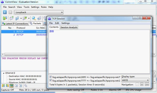The width and height of the screenshot is (157, 93).
Task: Click the grayed-out stop capture button
Action: point(10,12)
